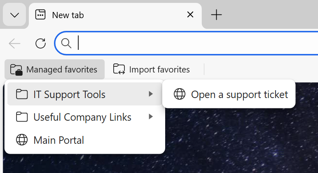Click the Managed favorites briefcase folder icon

16,70
